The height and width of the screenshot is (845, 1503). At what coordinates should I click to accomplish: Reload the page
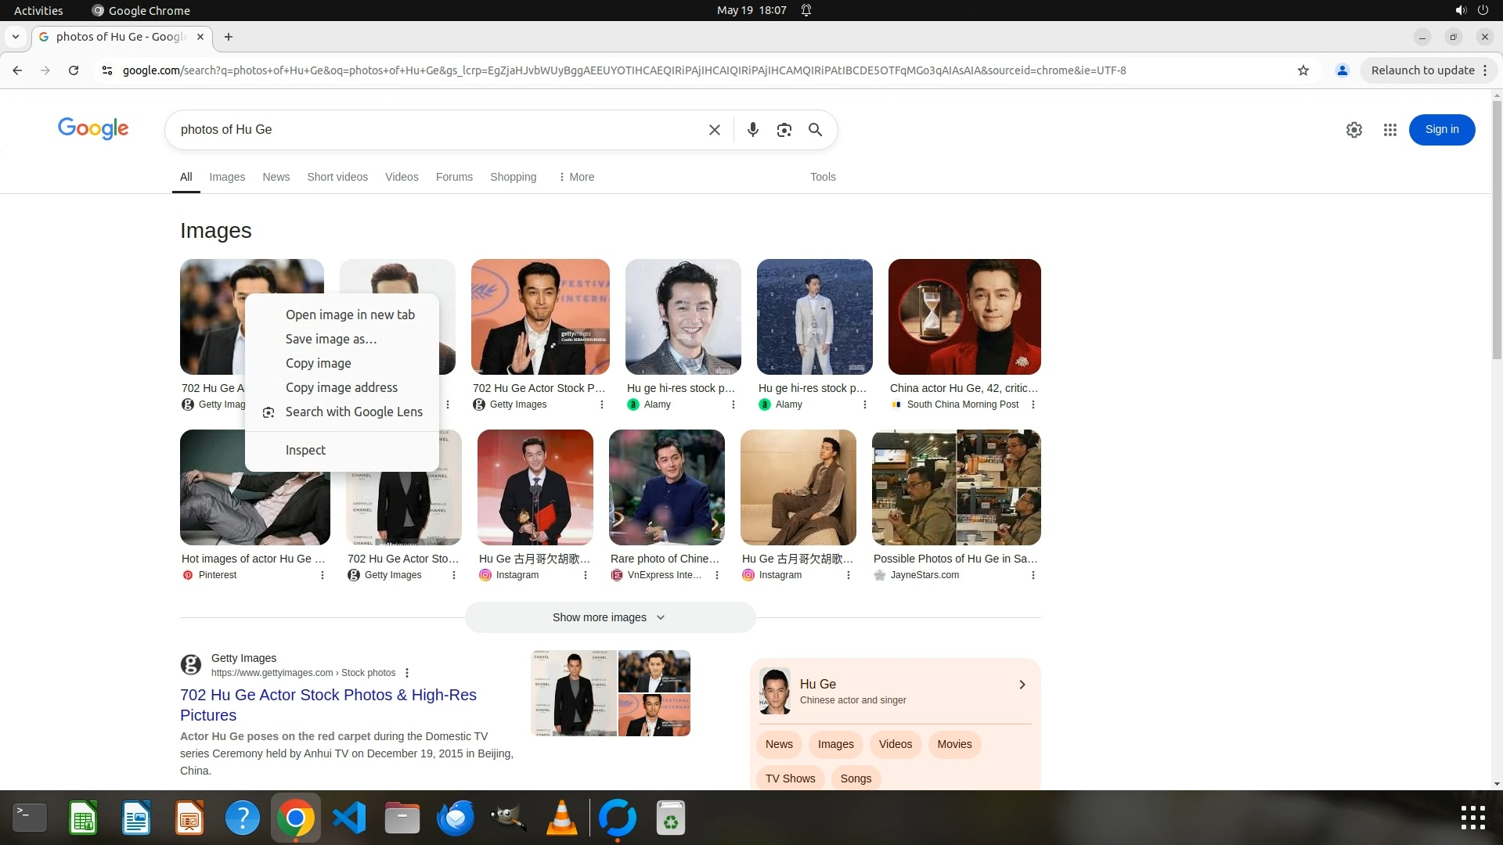click(x=74, y=70)
